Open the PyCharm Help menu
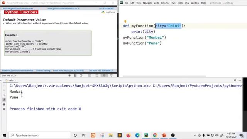Viewport: 247px width, 139px height. pyautogui.click(x=203, y=3)
